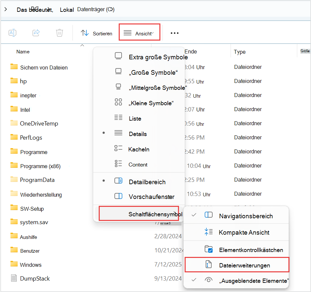Click the Windows folder icon
311x292 pixels.
tap(14, 264)
